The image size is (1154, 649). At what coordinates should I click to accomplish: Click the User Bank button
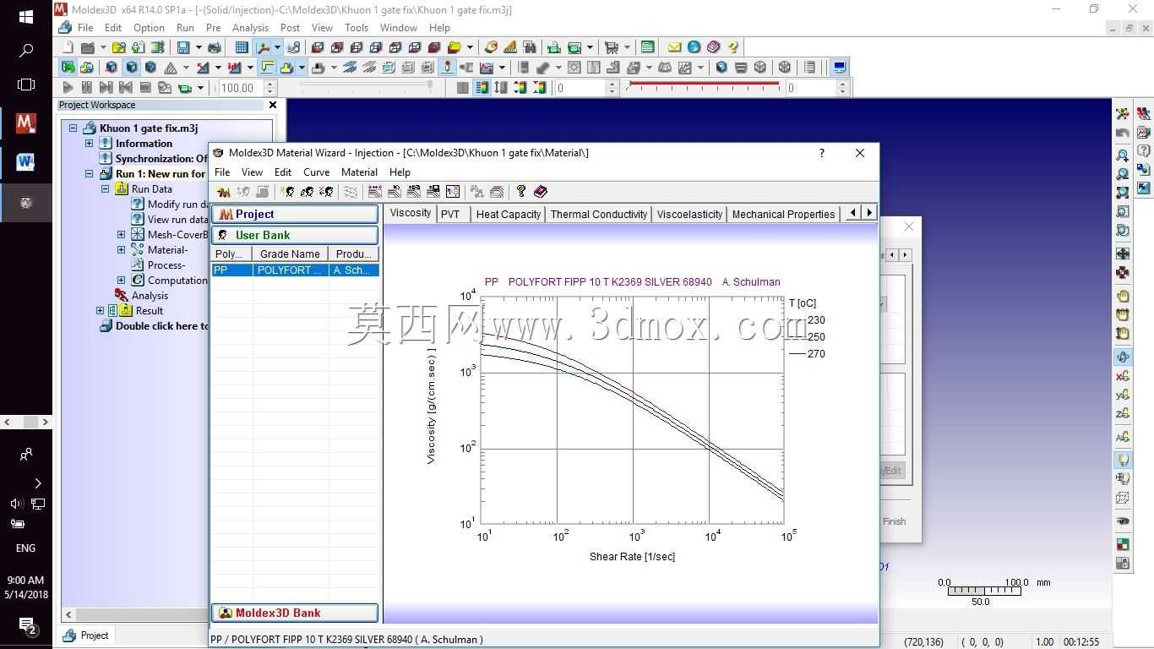click(295, 235)
